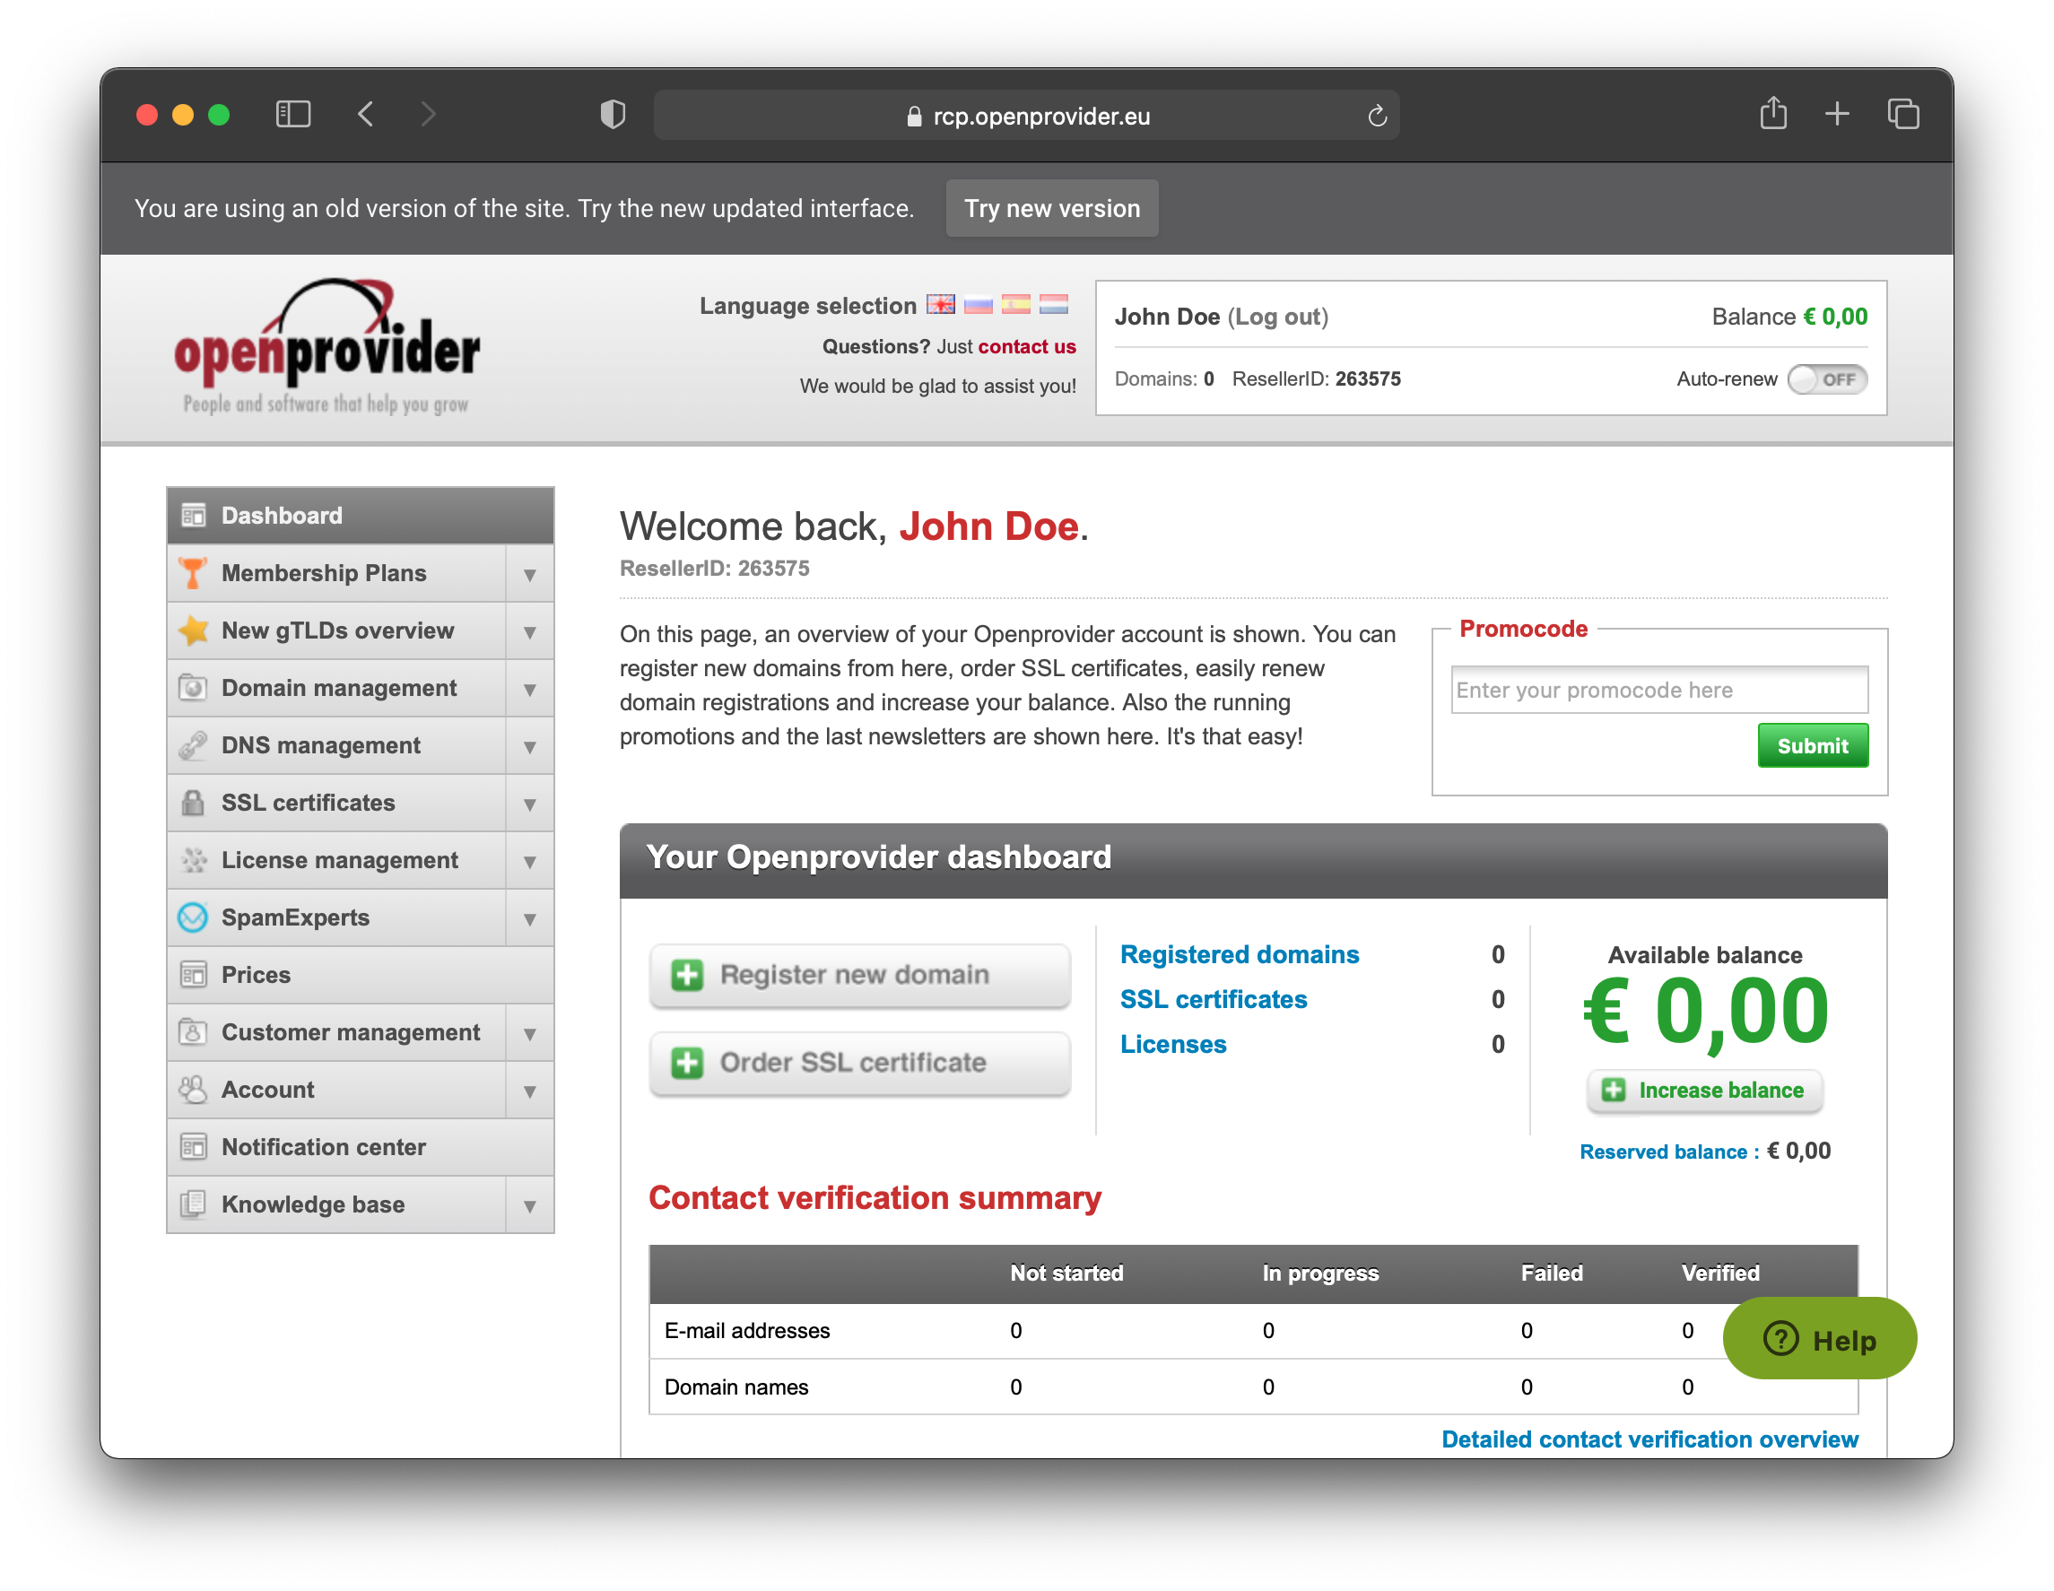The image size is (2054, 1591).
Task: Expand the Membership Plans submenu arrow
Action: [529, 575]
